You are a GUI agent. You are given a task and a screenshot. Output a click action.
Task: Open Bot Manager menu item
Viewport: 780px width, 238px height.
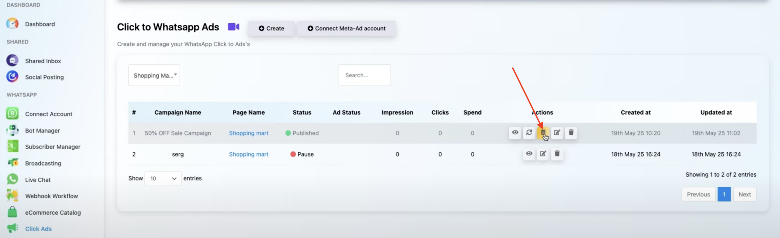[43, 131]
